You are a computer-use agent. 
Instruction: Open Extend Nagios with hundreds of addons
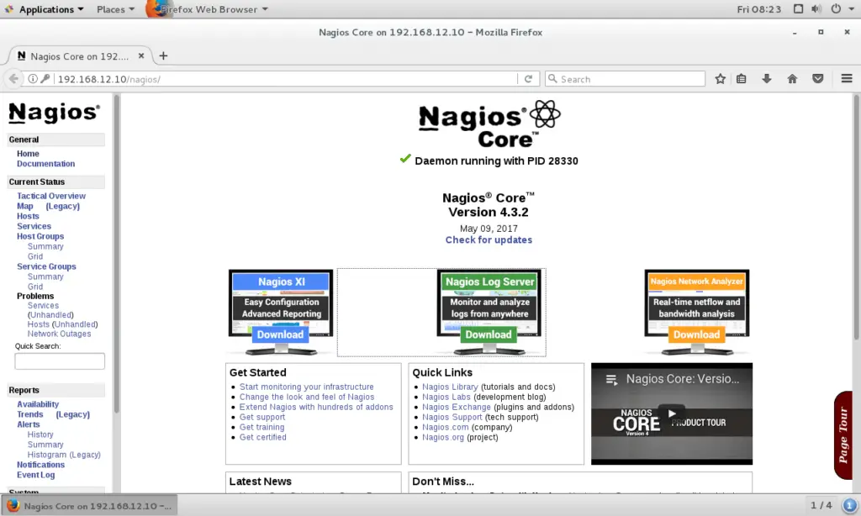316,407
